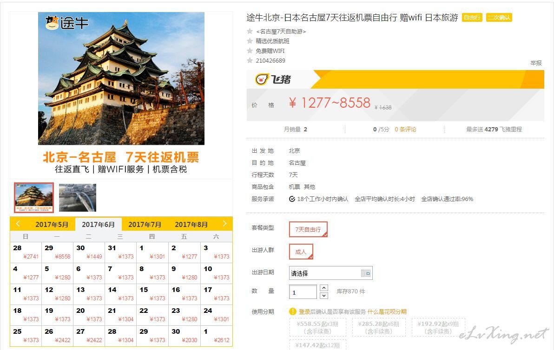554x350 pixels.
Task: Click the 月销量 2 monthly sales text
Action: tap(296, 129)
